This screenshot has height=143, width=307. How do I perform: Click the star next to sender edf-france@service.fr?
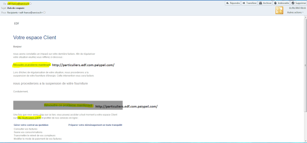(31, 4)
